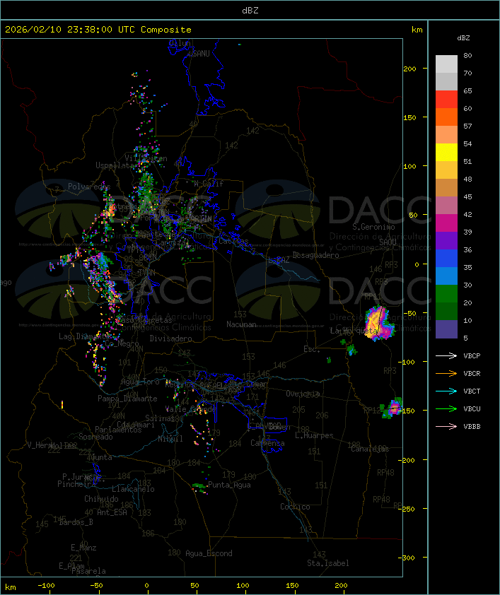Click the Nacunan place label
500x595 pixels.
click(241, 324)
